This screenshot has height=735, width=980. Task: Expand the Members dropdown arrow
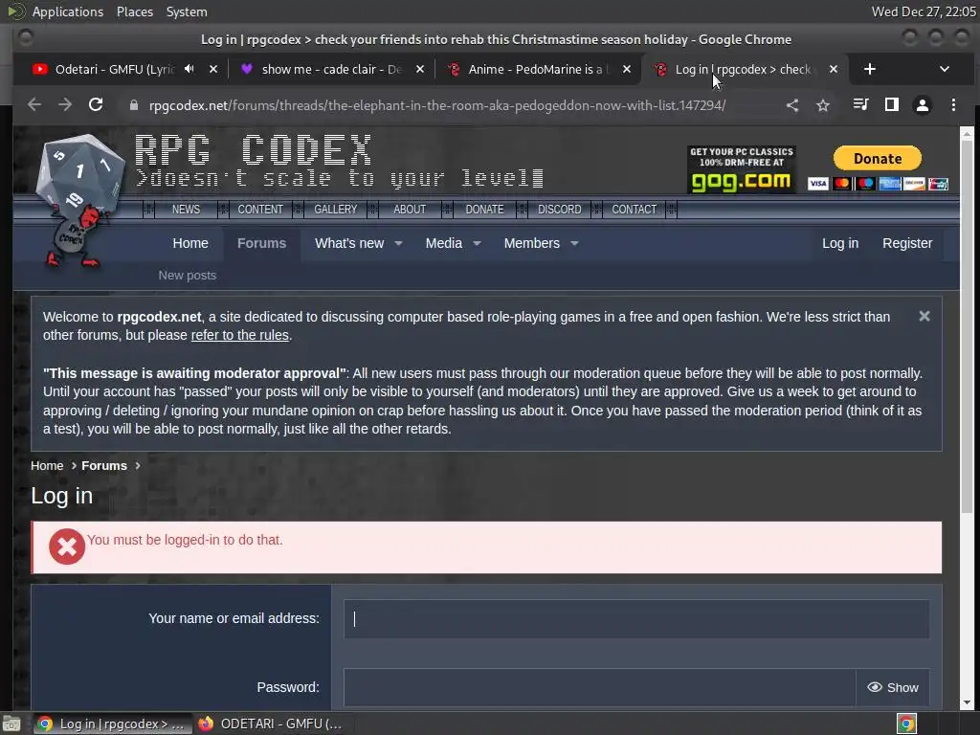[574, 243]
